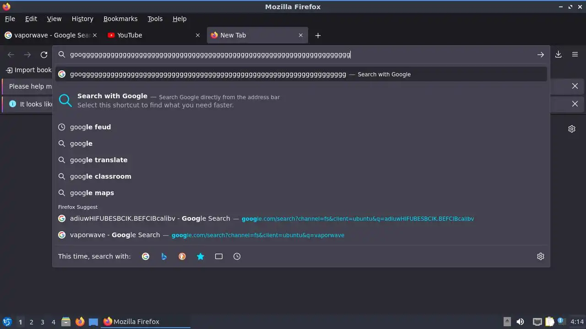Open New Tab page personalize gear
The height and width of the screenshot is (329, 586).
[572, 129]
